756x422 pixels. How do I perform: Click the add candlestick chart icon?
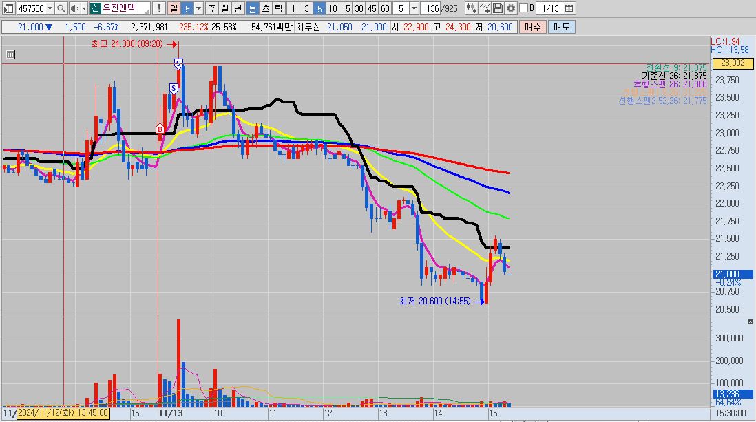471,8
